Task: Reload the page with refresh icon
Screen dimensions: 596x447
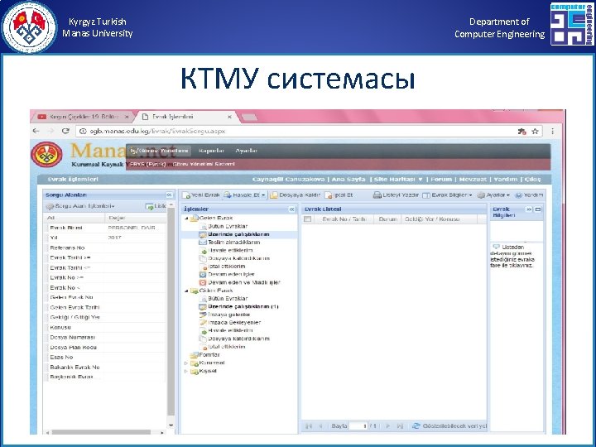Action: pyautogui.click(x=65, y=131)
